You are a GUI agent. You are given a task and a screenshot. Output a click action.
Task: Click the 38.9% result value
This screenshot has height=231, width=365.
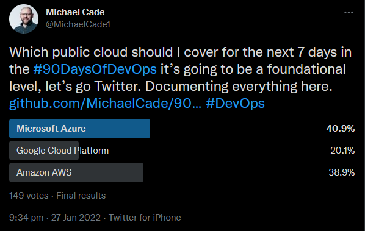[x=341, y=172]
